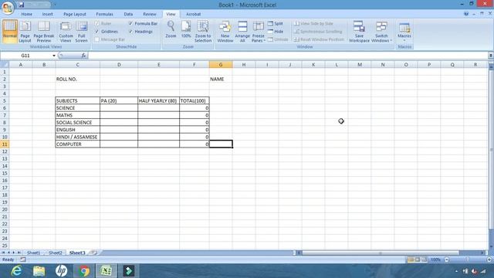Image resolution: width=494 pixels, height=278 pixels.
Task: Open the HP app on the taskbar
Action: 61,271
